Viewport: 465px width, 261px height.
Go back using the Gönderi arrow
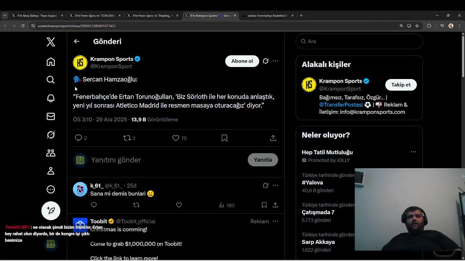[x=77, y=41]
